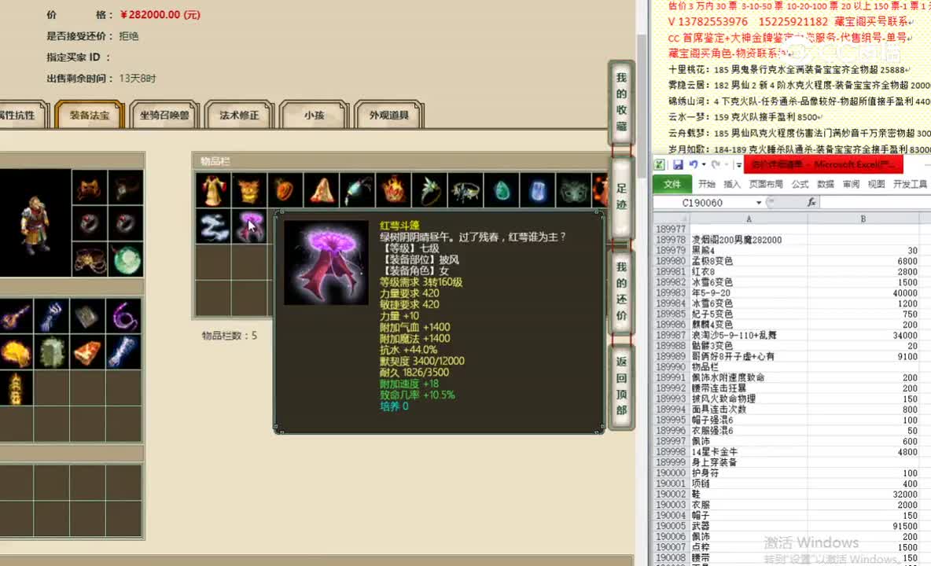Open Excel 审阅 ribbon tab
931x566 pixels.
pyautogui.click(x=851, y=185)
